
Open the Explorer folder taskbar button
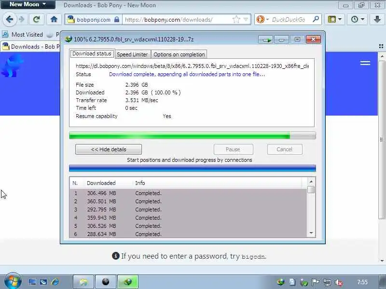click(x=83, y=282)
